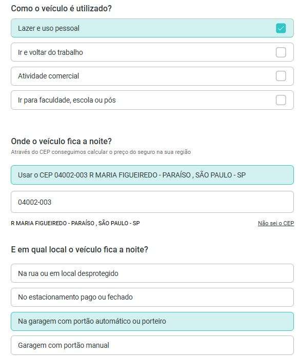Click the Como o veículo é utilizado heading
The width and height of the screenshot is (299, 356).
click(62, 8)
